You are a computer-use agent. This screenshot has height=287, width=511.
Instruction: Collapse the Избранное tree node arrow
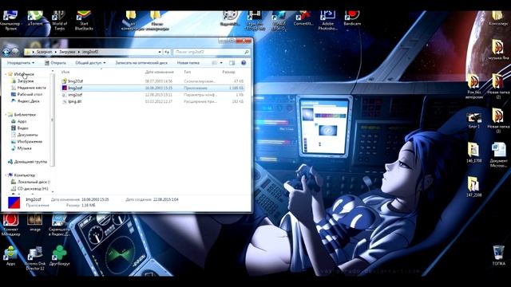pos(6,74)
